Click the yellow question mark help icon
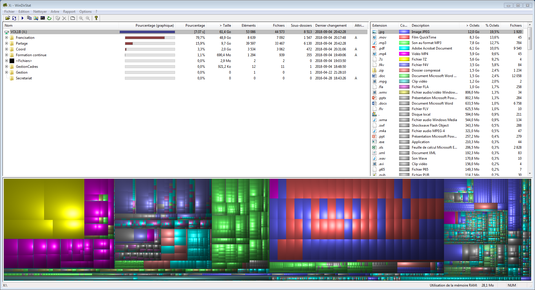 click(96, 18)
